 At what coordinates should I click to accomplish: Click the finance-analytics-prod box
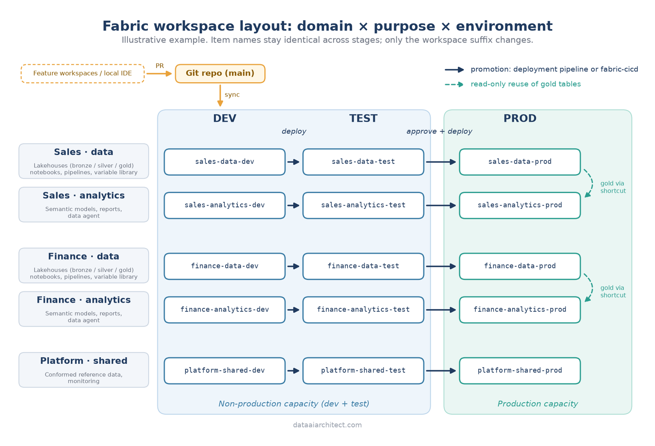(520, 310)
